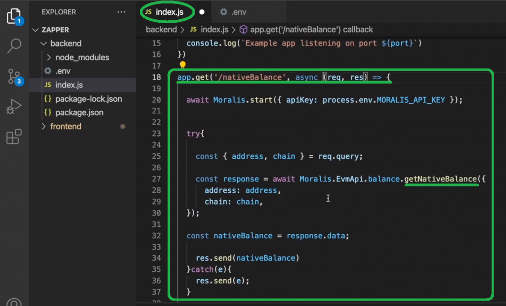Click line number 18 in gutter

tap(157, 77)
